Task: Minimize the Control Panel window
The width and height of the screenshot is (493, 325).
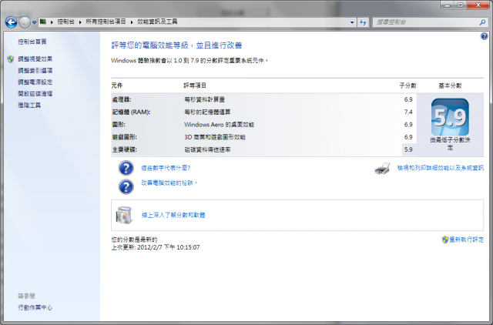Action: [x=448, y=5]
